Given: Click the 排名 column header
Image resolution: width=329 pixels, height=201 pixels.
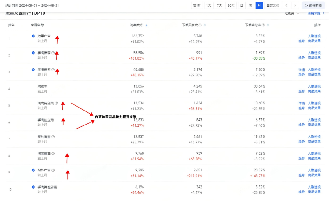Looking at the screenshot, I should 11,25.
